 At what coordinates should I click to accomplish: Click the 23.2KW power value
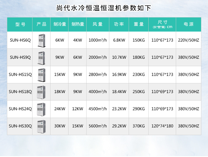point(119,109)
